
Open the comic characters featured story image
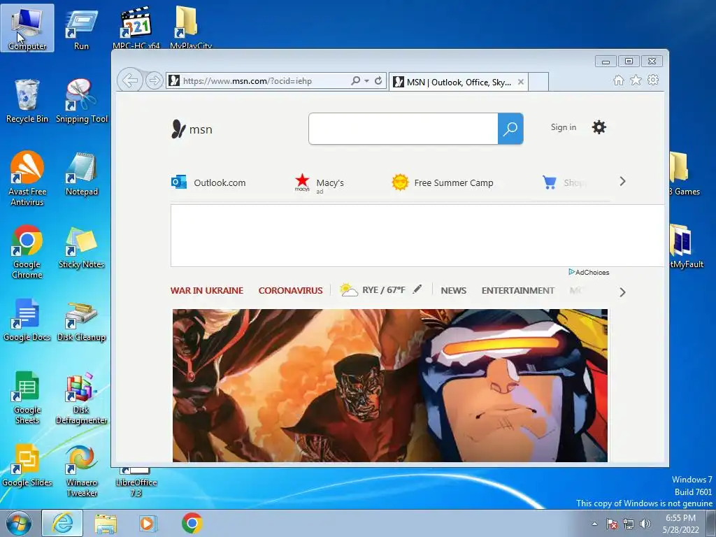coord(390,385)
